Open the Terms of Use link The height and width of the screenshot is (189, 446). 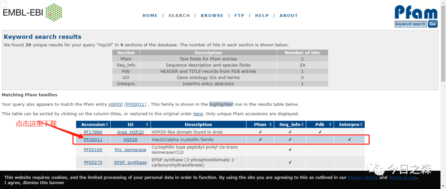[403, 177]
